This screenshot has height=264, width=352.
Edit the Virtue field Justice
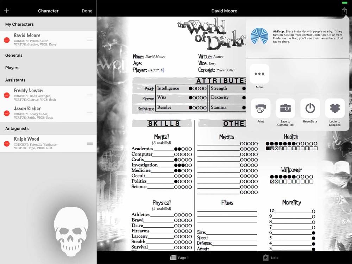click(218, 57)
